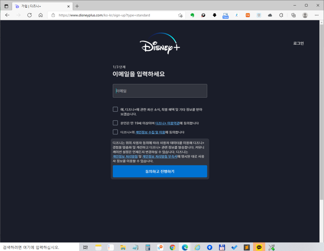Open the blue checkmark To Do app
This screenshot has height=251, width=324.
234,247
